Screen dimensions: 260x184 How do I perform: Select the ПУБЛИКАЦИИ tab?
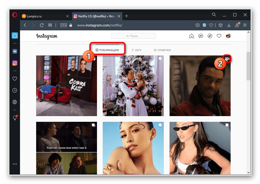tap(107, 50)
